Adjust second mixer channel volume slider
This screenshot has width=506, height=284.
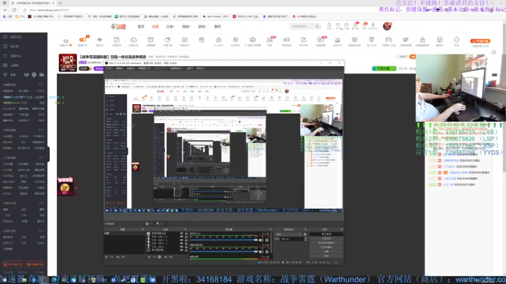pyautogui.click(x=224, y=251)
